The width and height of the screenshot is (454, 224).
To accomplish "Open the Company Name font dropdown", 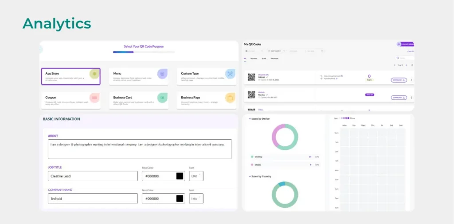I will click(x=196, y=199).
